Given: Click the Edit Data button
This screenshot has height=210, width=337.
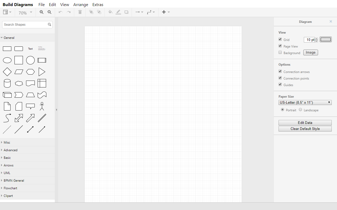Looking at the screenshot, I should (x=305, y=123).
